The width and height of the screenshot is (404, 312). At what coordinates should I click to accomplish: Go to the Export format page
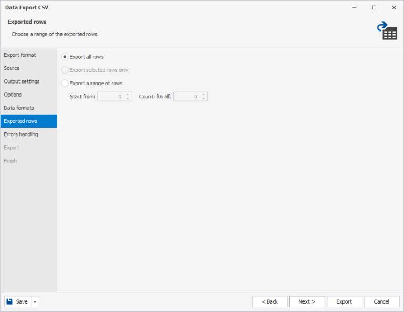pyautogui.click(x=20, y=55)
